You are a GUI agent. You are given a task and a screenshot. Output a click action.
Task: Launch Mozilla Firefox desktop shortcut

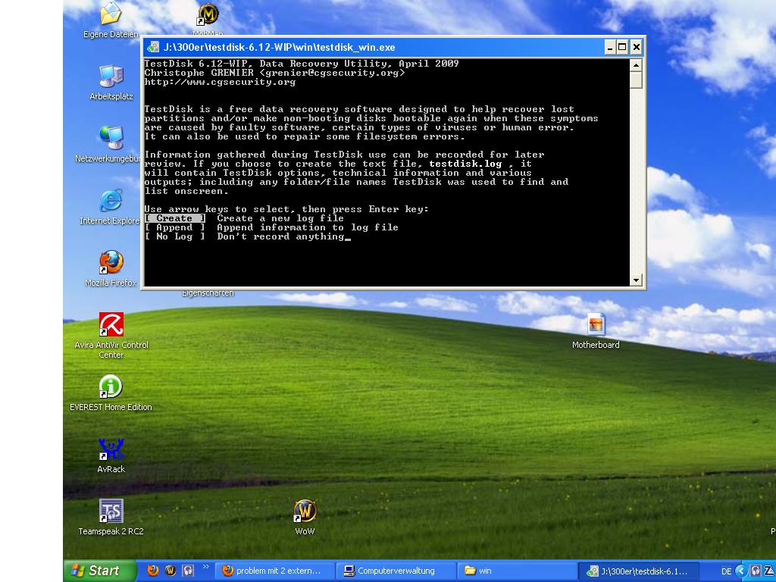click(x=111, y=268)
